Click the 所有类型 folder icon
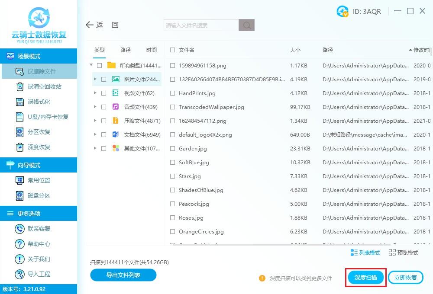 pos(111,65)
